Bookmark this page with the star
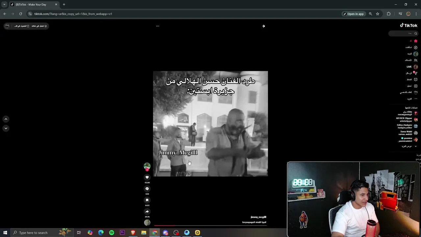 coord(378,14)
